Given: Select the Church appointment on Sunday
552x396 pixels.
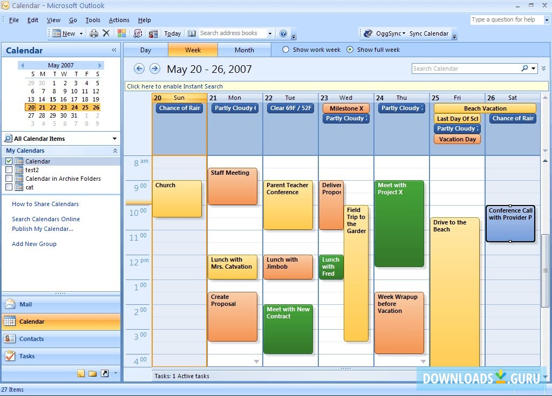Looking at the screenshot, I should click(x=177, y=199).
